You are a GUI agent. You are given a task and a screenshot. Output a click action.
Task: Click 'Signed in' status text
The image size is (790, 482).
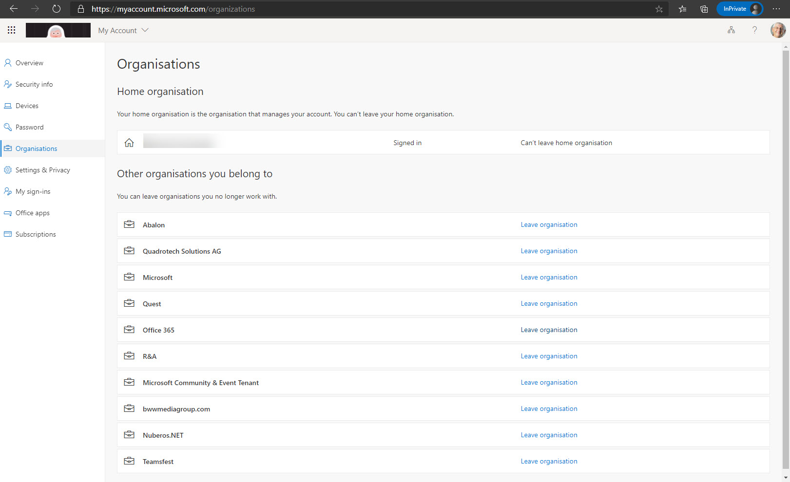tap(407, 143)
